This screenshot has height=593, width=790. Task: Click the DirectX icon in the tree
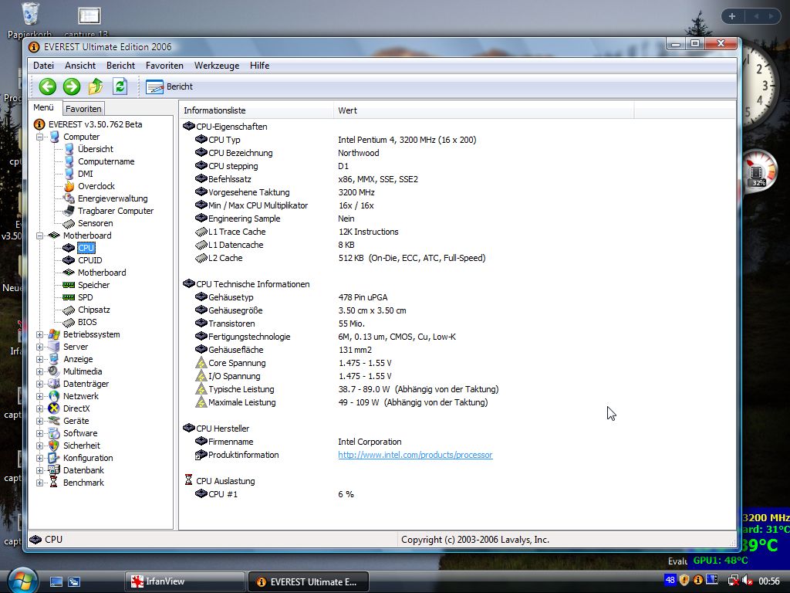click(54, 408)
